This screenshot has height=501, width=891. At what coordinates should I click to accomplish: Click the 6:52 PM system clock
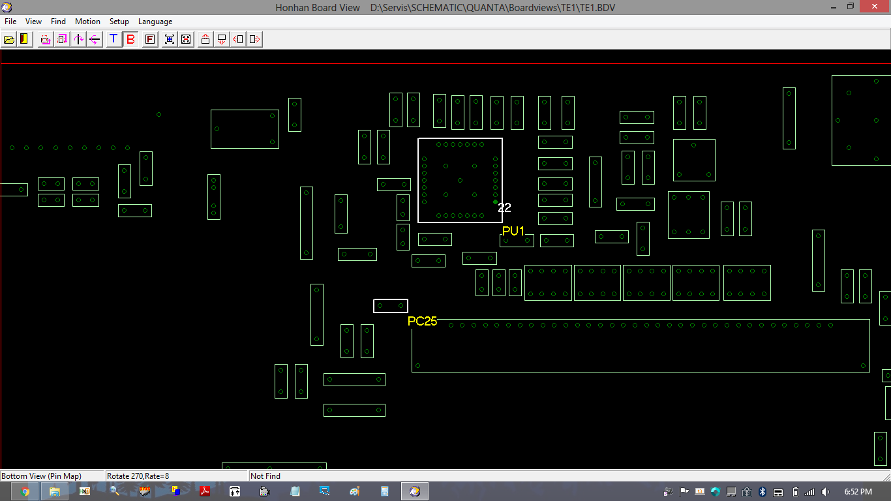pos(858,492)
